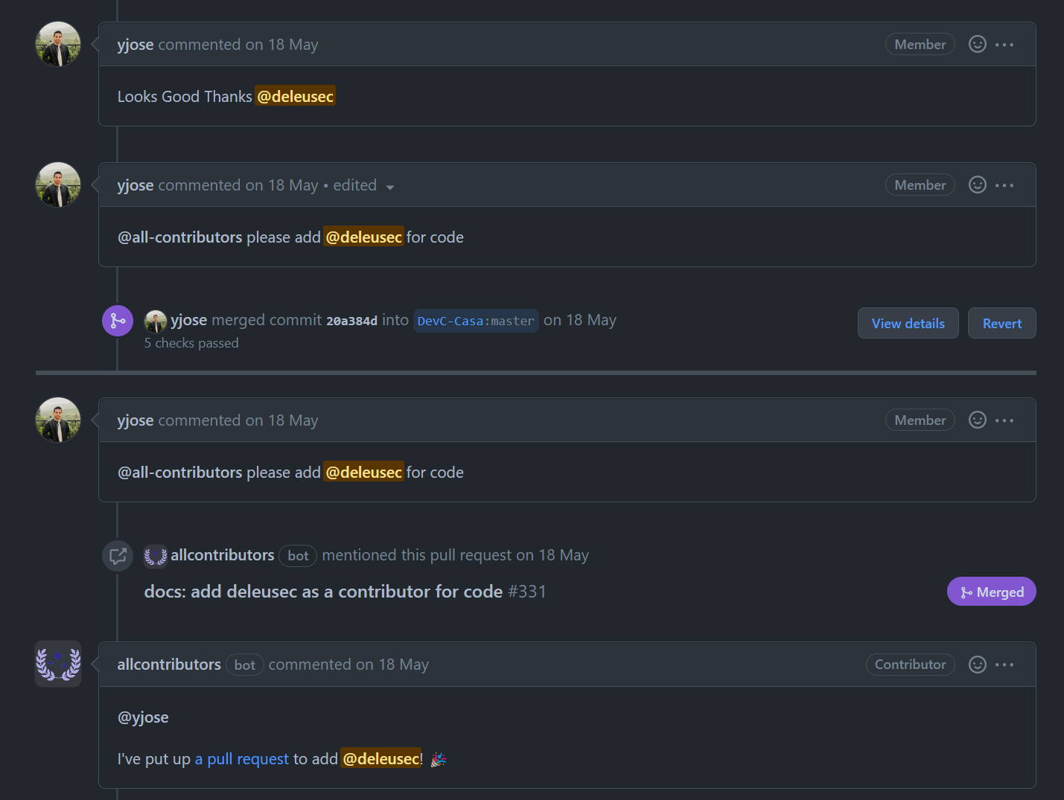This screenshot has height=800, width=1064.
Task: Open options menu on third yjose comment
Action: point(1004,420)
